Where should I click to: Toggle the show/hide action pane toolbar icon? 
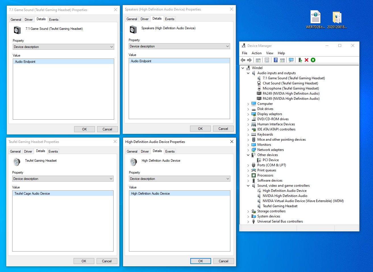(282, 60)
